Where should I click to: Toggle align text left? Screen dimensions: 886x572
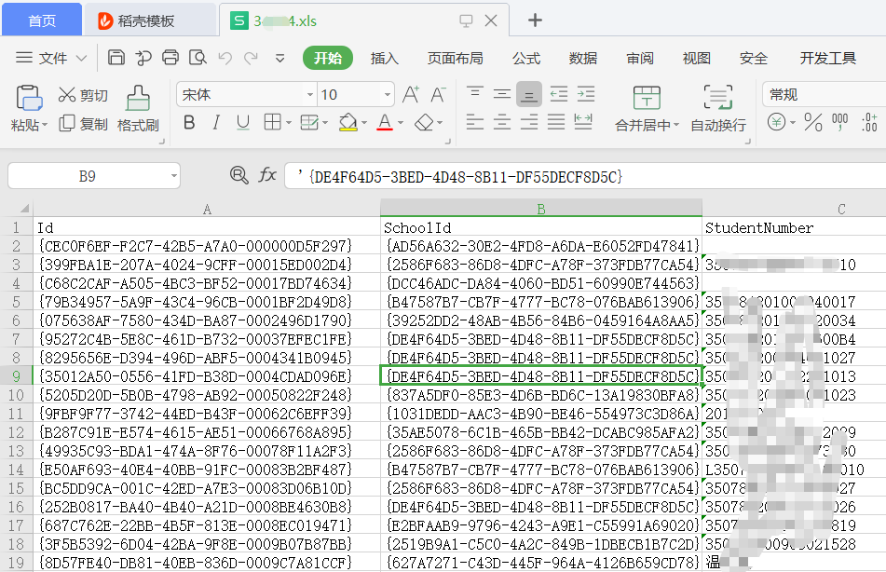point(474,122)
